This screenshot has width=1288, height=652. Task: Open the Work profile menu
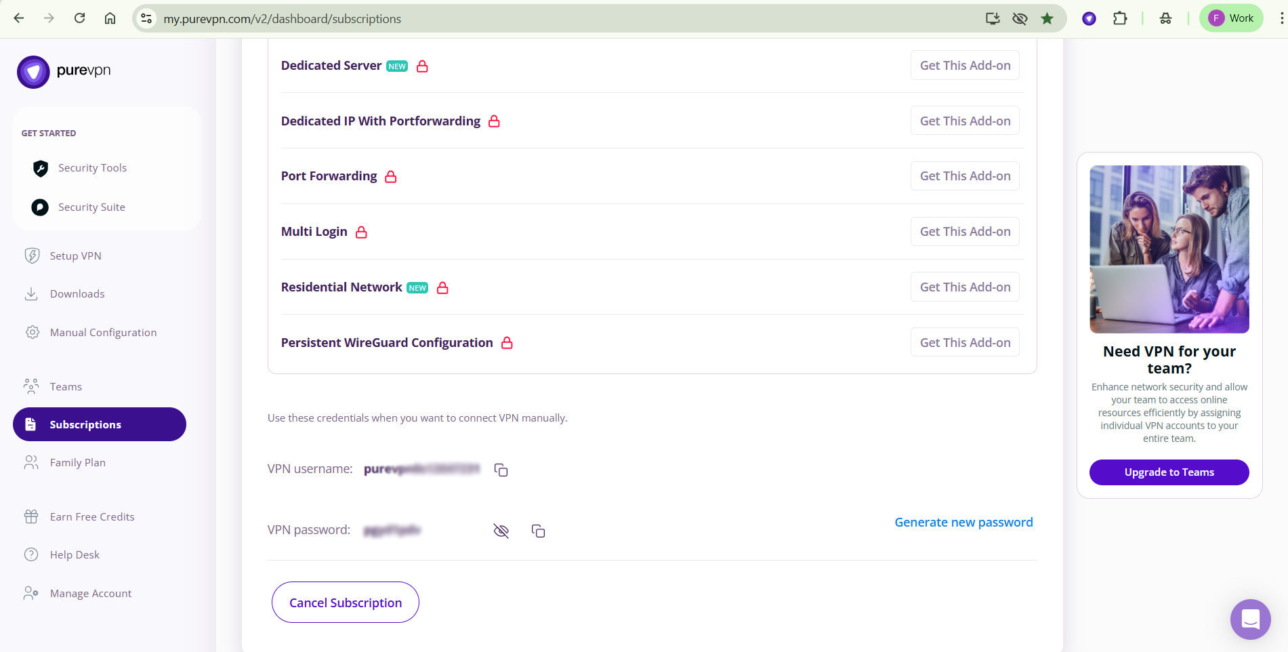pos(1232,18)
